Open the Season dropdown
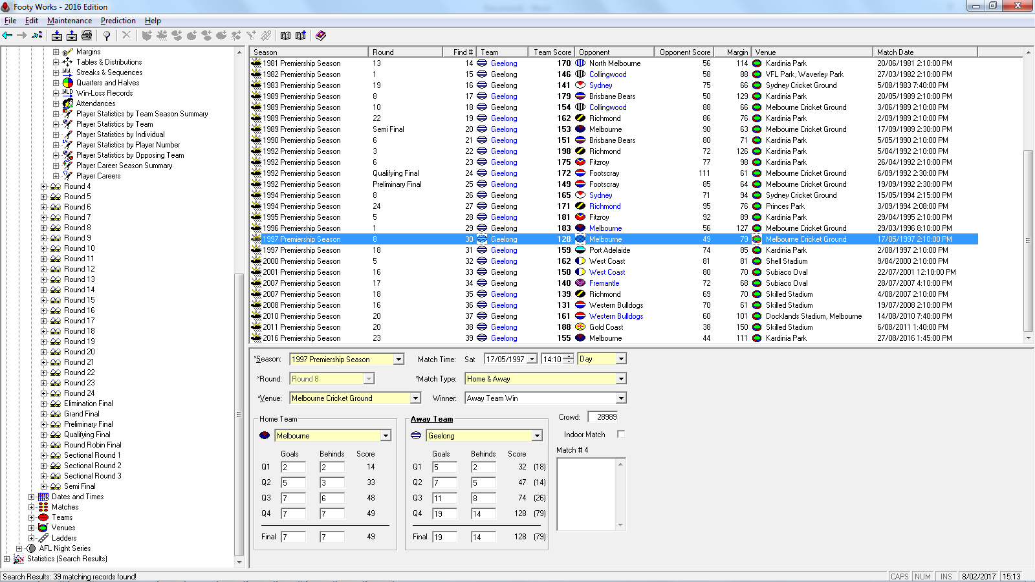1035x582 pixels. pyautogui.click(x=398, y=360)
